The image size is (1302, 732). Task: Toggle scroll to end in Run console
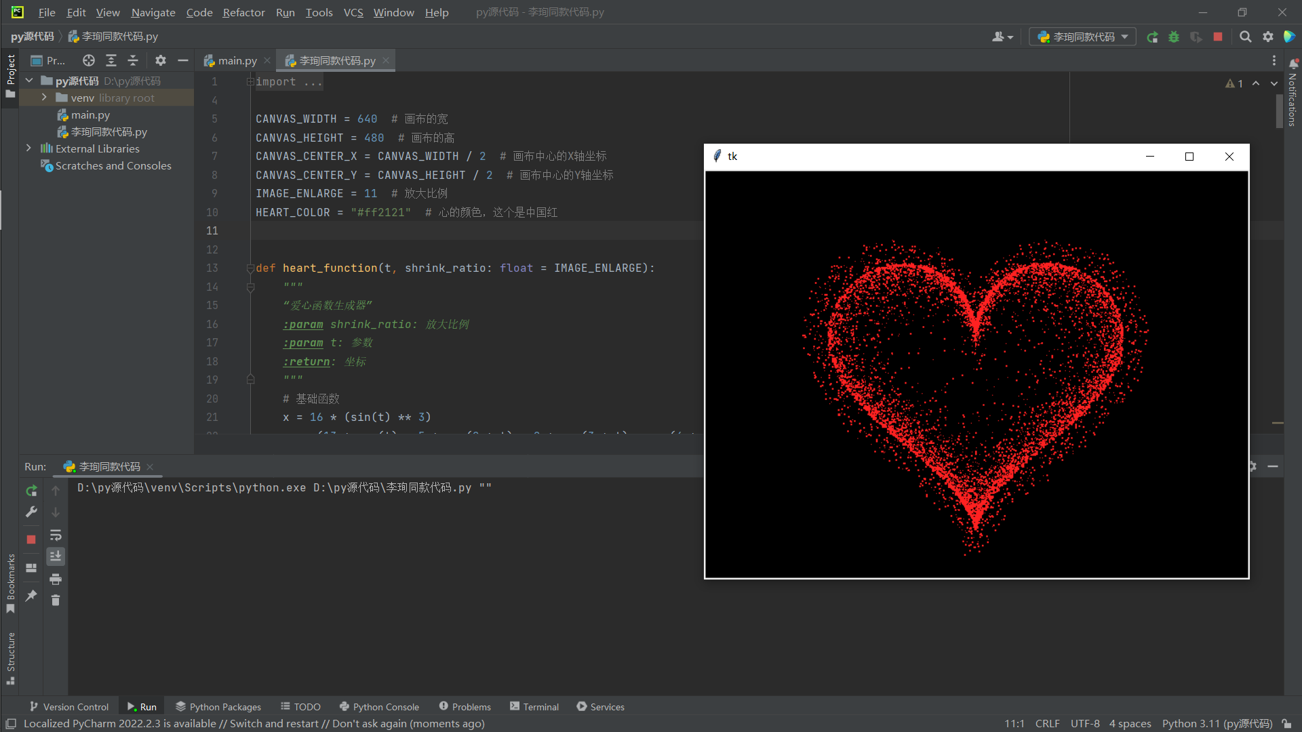[56, 556]
